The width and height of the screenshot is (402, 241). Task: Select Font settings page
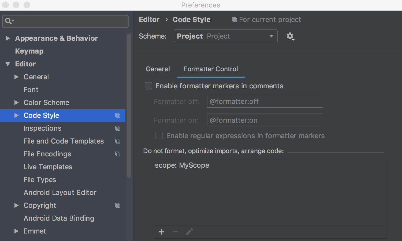(31, 90)
